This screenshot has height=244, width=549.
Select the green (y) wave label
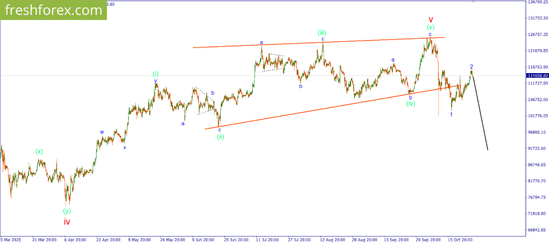pyautogui.click(x=67, y=211)
